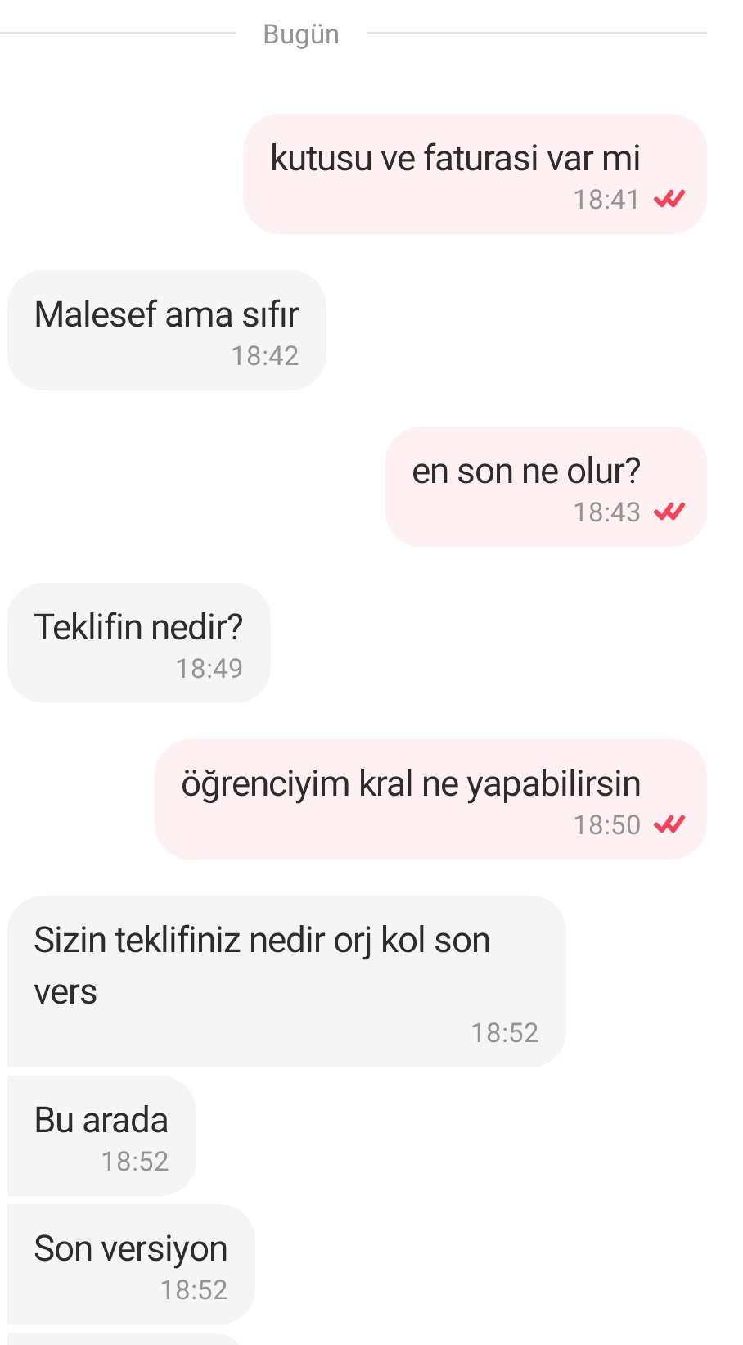Select the message 'Teklifin nedir?'
Image resolution: width=743 pixels, height=1345 pixels.
pos(139,643)
